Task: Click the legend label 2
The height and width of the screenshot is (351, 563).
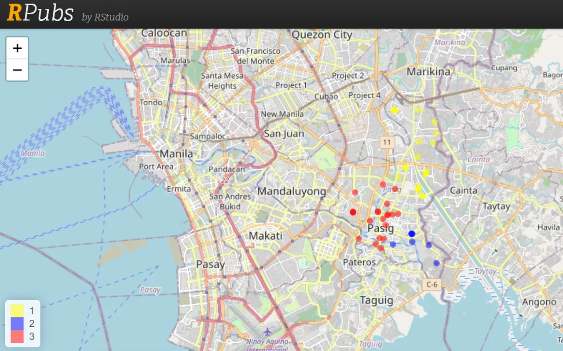Action: pos(32,324)
